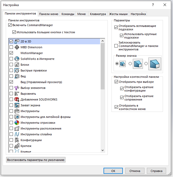This screenshot has height=177, width=173.
Task: Click the Крепеж icon
Action: coord(17,146)
